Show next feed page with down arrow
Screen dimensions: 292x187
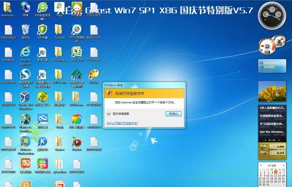pyautogui.click(x=279, y=140)
